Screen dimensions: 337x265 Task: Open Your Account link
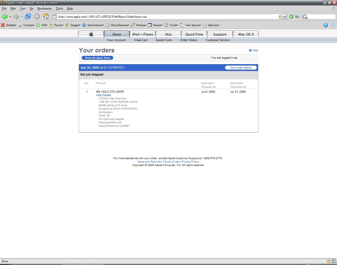tap(116, 40)
